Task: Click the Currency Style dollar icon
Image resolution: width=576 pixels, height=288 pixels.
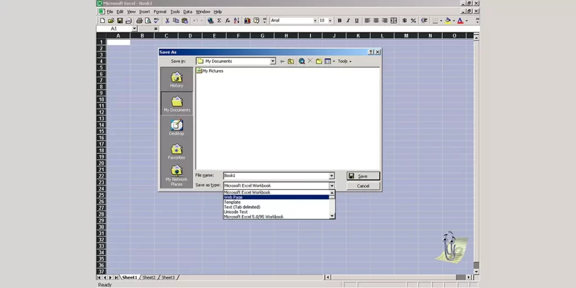Action: point(404,21)
